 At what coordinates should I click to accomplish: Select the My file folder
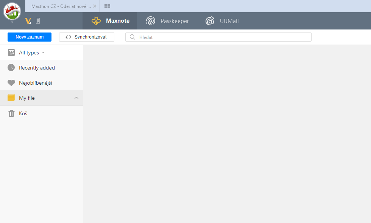(x=27, y=98)
